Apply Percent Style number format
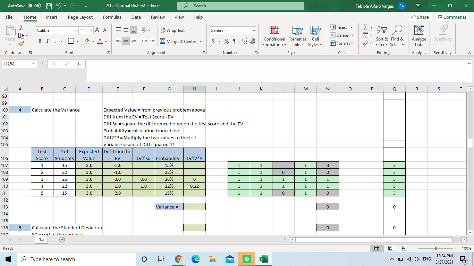This screenshot has width=474, height=266. (226, 41)
